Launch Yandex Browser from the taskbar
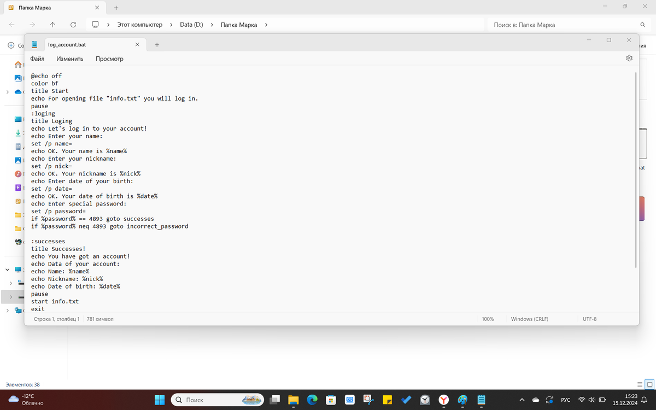This screenshot has height=410, width=656. (x=444, y=400)
